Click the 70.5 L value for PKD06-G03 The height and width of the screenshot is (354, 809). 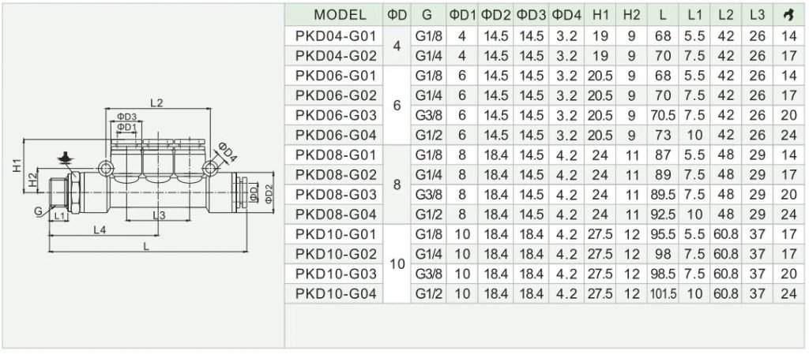coord(663,115)
